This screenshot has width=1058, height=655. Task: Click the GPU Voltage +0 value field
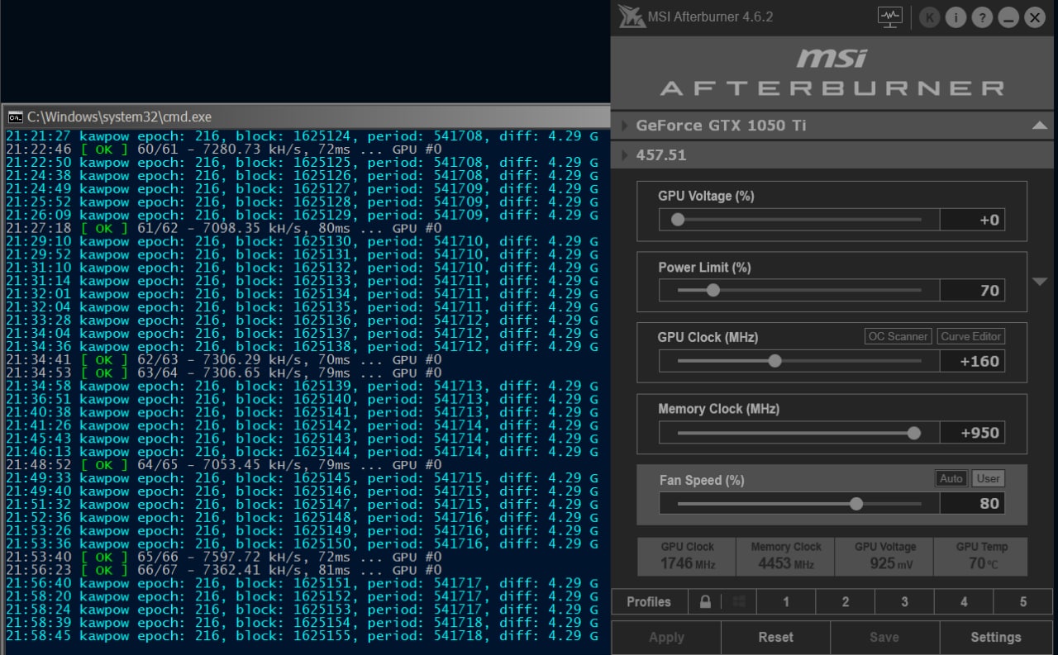(x=973, y=220)
